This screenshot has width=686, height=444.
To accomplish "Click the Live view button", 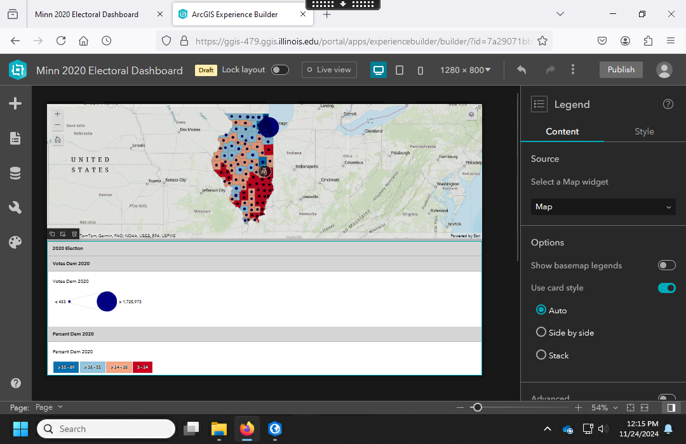I will click(x=328, y=70).
